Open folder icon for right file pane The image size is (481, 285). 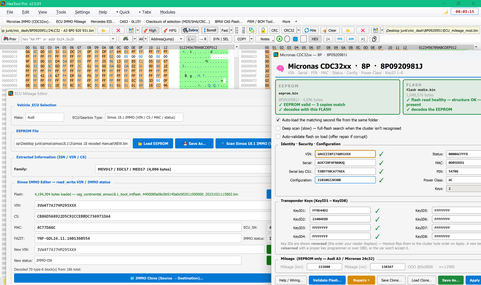tap(348, 30)
